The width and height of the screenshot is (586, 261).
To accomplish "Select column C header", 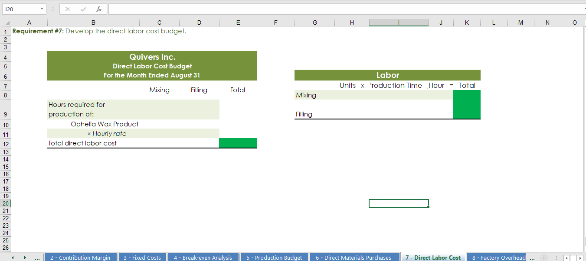I will [x=159, y=23].
